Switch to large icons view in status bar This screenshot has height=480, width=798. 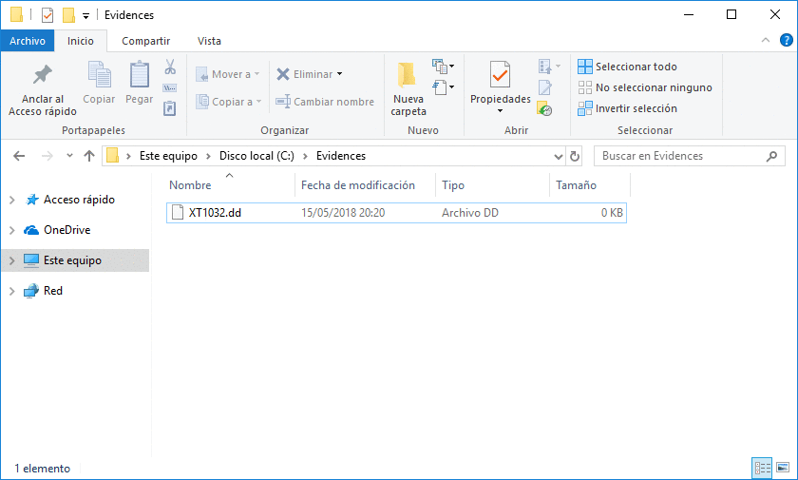pos(783,468)
